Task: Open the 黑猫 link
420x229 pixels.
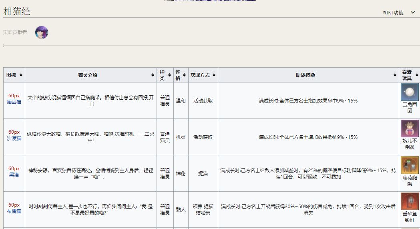Action: click(14, 175)
